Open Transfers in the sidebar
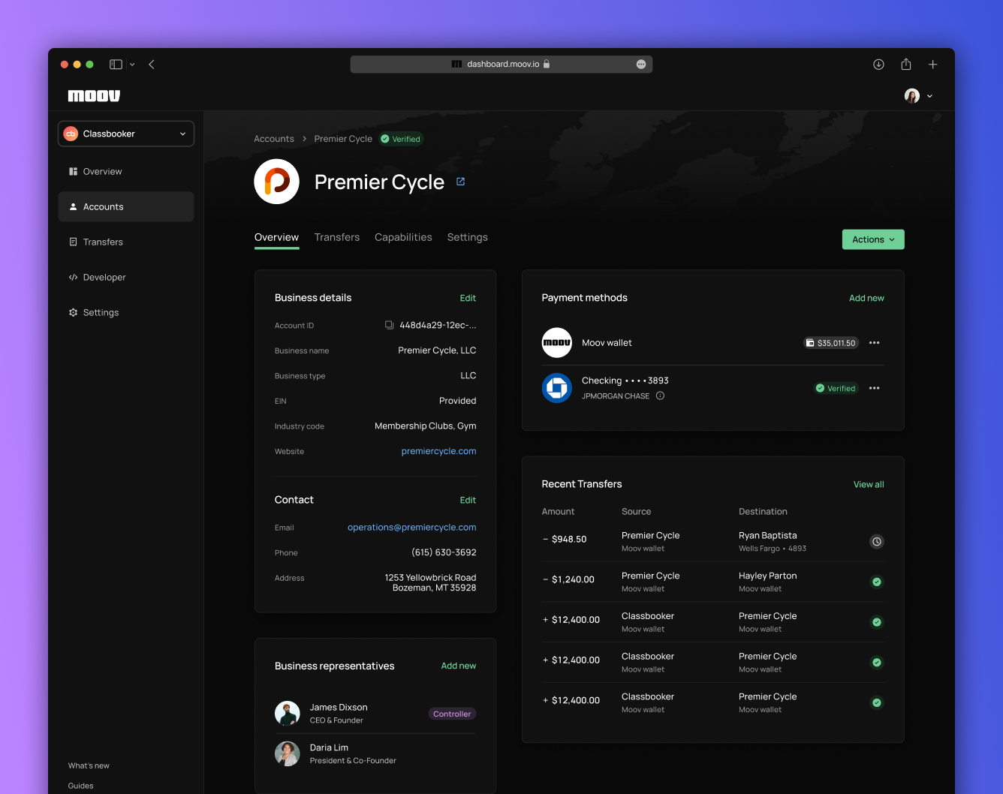1003x794 pixels. pos(126,242)
